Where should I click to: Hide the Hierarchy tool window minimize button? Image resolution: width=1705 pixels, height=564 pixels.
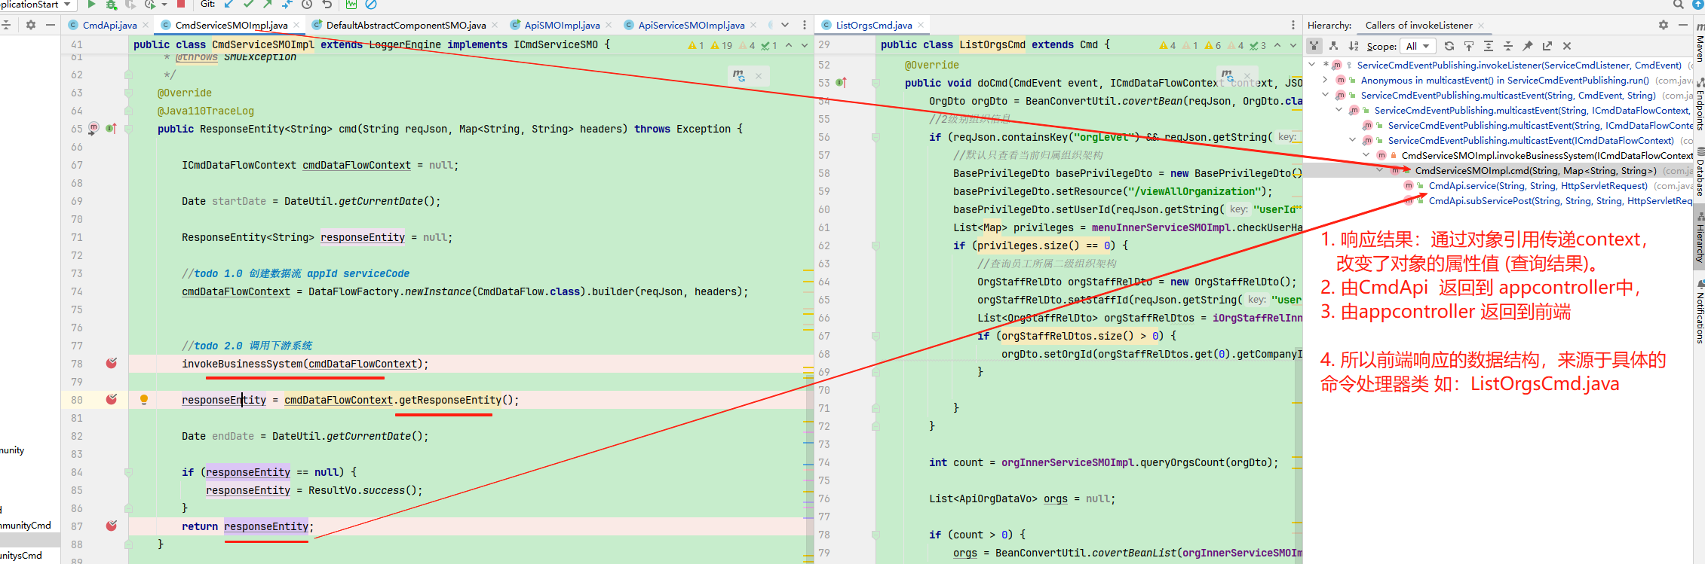click(1682, 25)
